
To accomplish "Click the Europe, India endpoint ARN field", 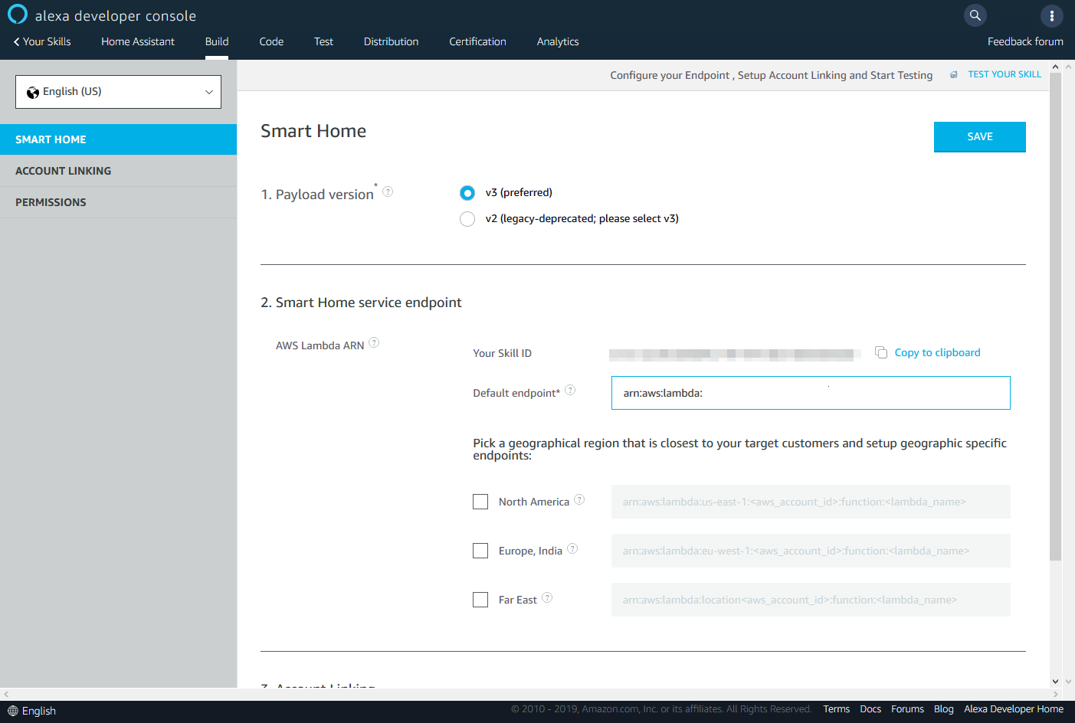I will click(x=811, y=551).
